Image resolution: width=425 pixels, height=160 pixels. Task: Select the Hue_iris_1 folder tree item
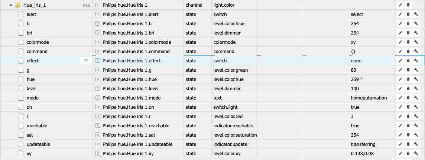[35, 5]
